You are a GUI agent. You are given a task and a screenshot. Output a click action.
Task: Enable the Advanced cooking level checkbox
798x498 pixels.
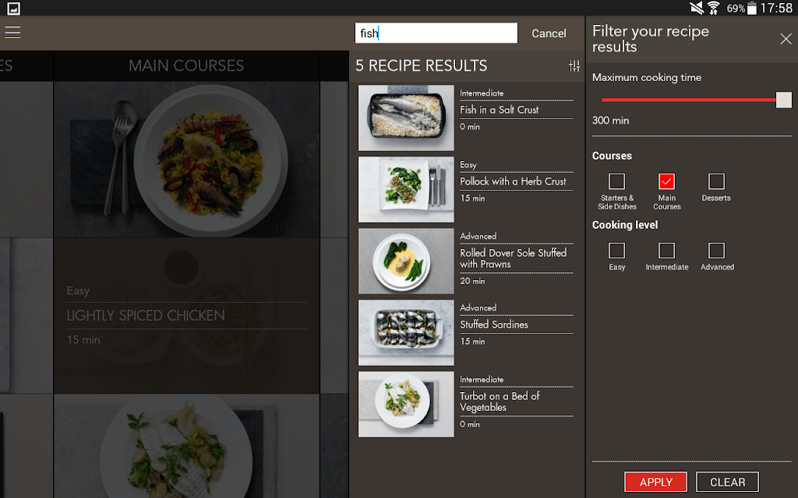click(717, 251)
